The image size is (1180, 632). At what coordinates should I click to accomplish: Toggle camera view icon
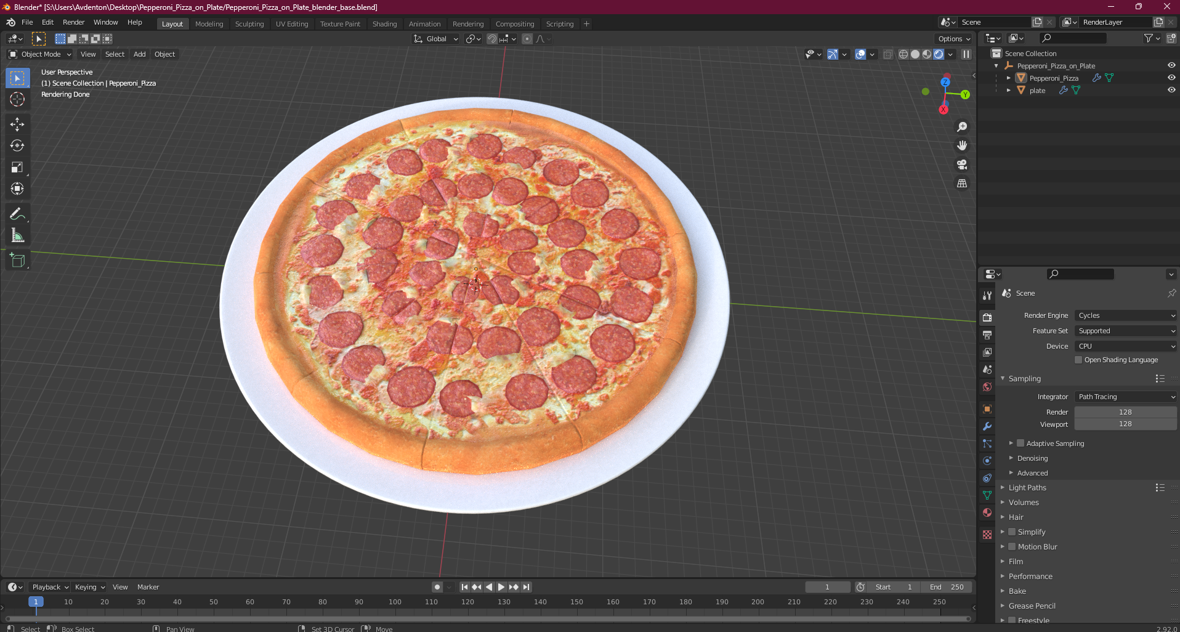962,164
